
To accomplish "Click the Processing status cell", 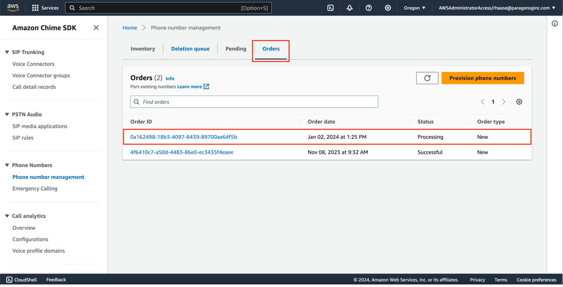I will click(x=430, y=137).
